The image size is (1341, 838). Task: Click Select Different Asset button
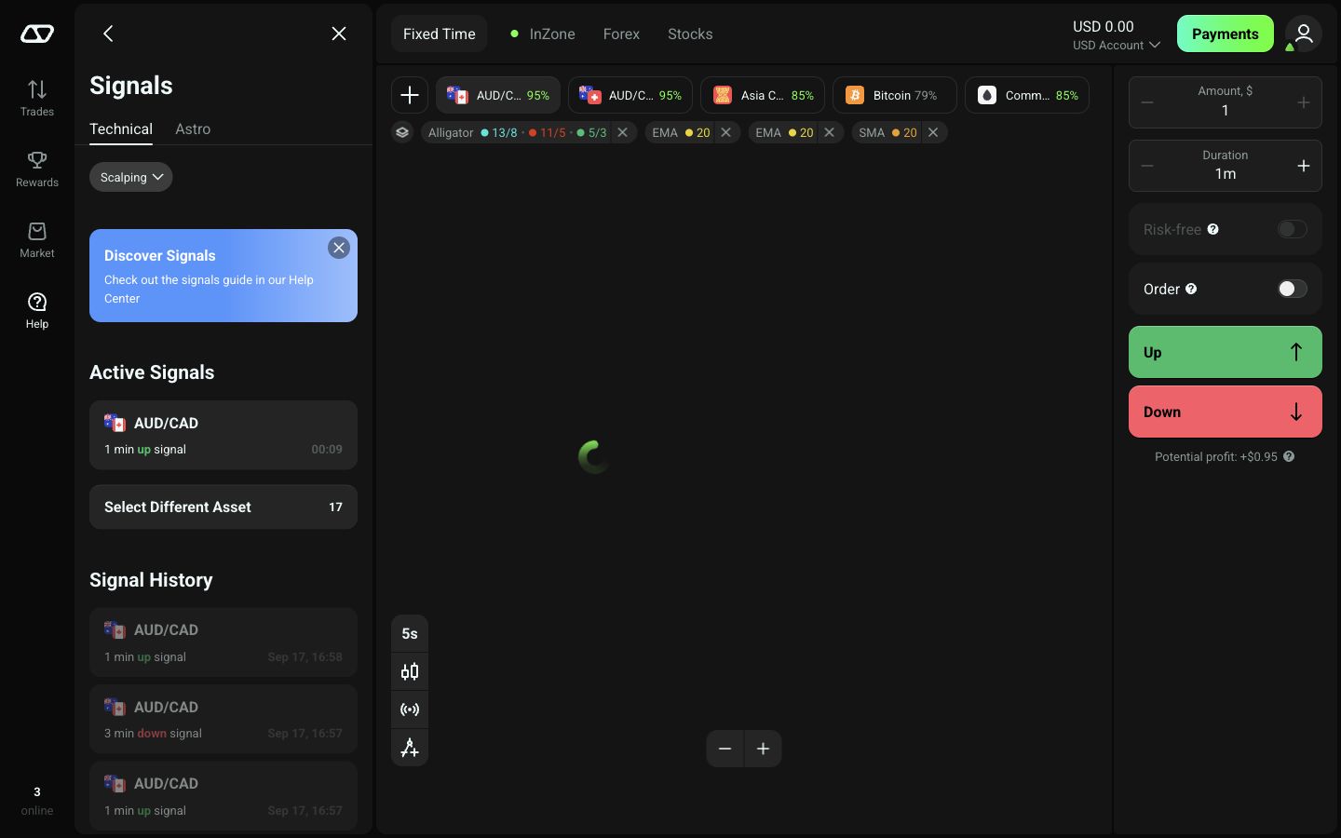pyautogui.click(x=223, y=507)
